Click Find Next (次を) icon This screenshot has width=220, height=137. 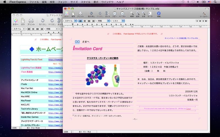[x=144, y=14]
